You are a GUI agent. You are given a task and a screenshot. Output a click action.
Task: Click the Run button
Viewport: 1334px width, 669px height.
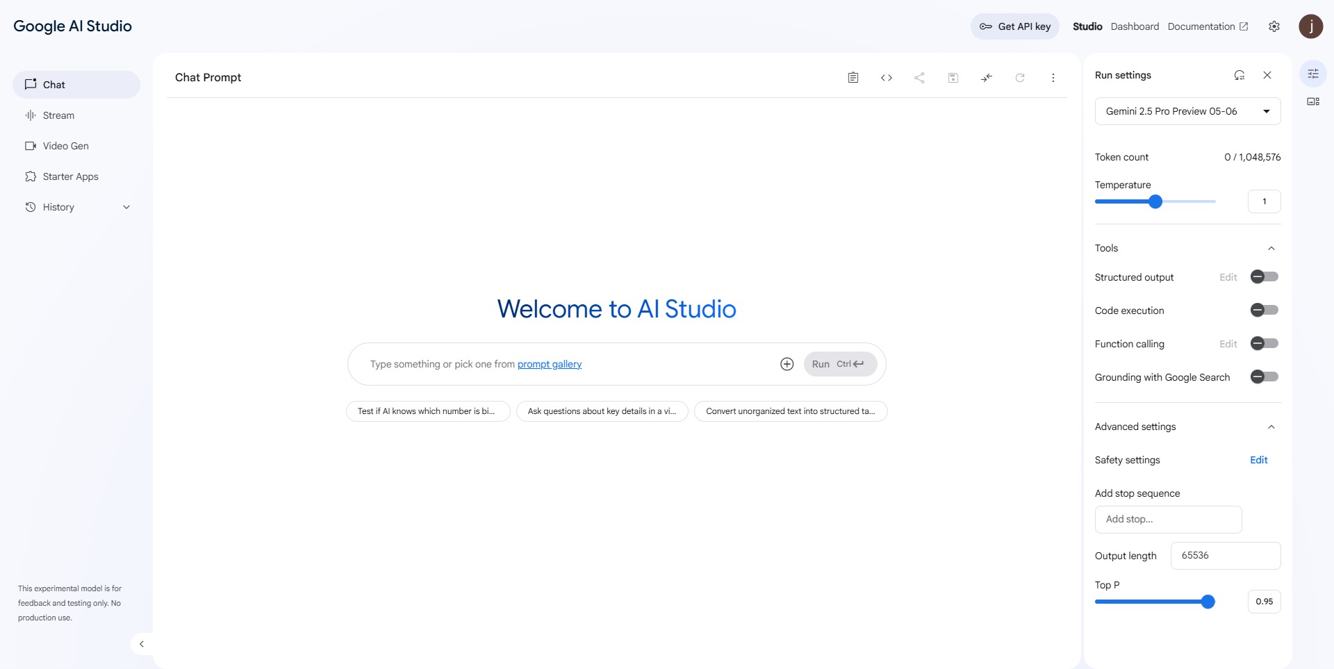click(x=840, y=364)
